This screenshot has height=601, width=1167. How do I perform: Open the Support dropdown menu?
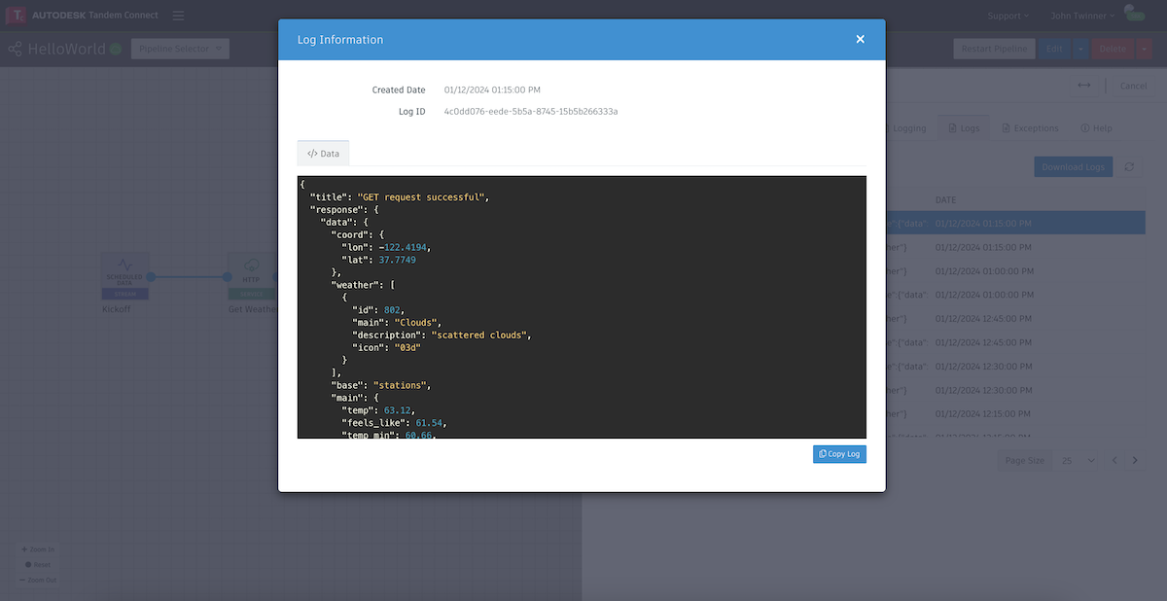(1008, 16)
